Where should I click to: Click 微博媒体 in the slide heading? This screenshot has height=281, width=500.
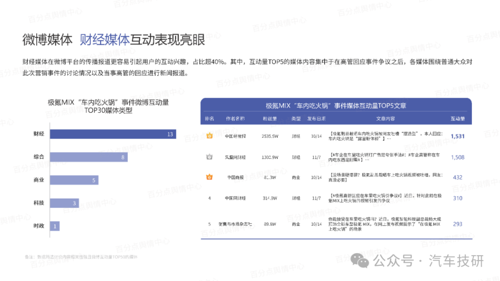48,40
